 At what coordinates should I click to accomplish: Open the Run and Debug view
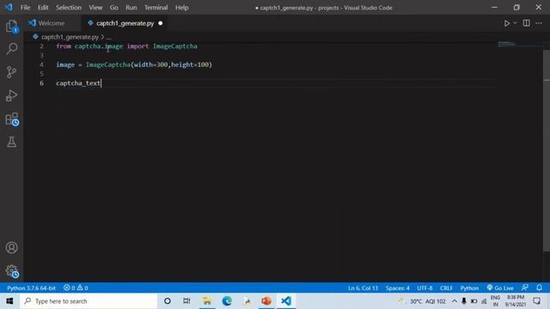pos(11,95)
